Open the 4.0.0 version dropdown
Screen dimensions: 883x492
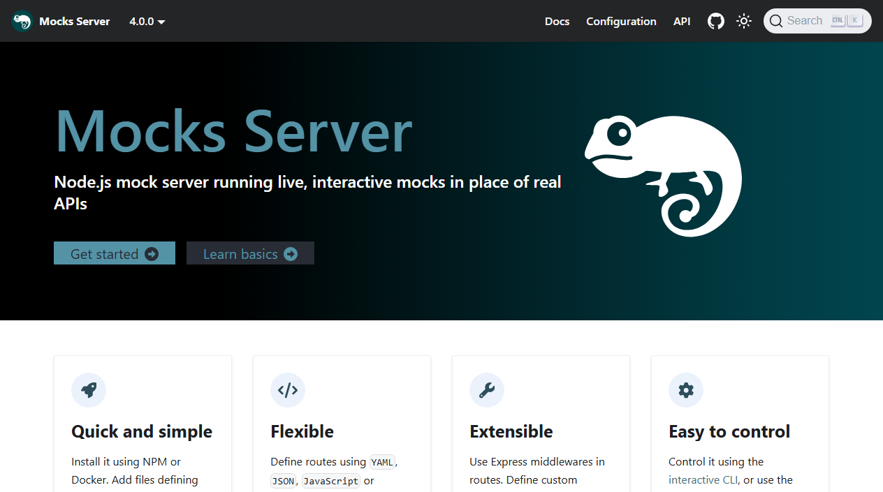coord(142,21)
